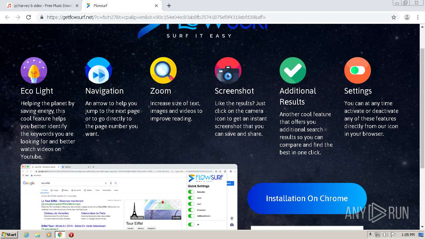Bookmark this page with star icon

coord(394,17)
